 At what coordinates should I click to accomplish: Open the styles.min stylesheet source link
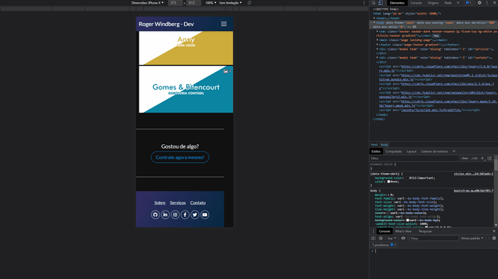point(473,174)
